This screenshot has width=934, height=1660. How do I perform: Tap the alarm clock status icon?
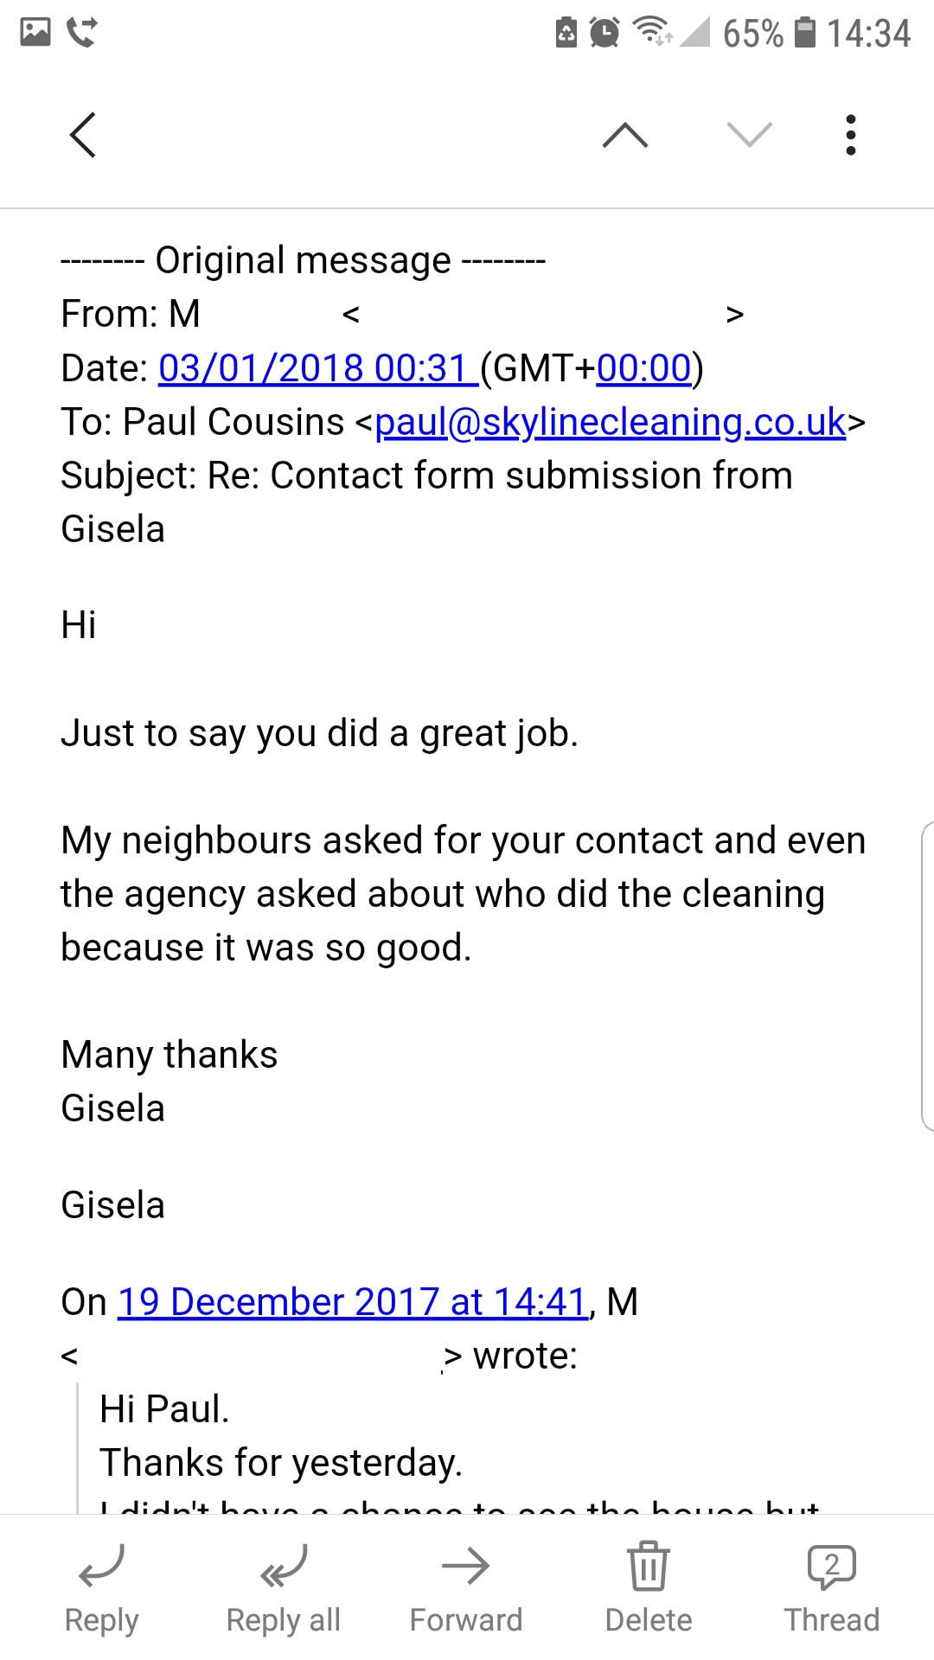(605, 33)
